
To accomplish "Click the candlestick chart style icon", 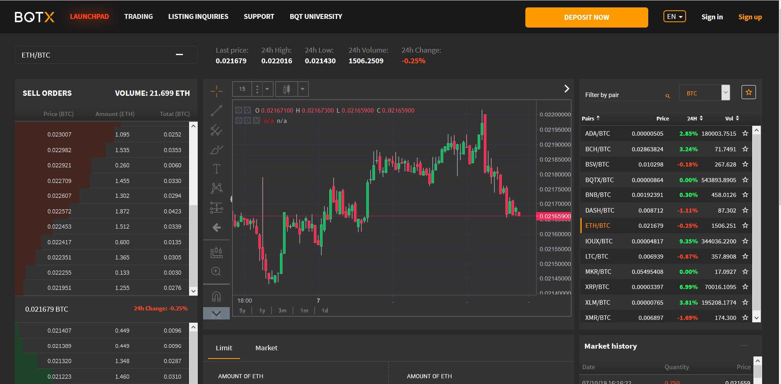I will pos(287,89).
